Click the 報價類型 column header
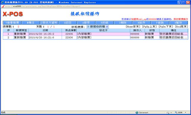Image resolution: width=191 pixels, height=115 pixels. click(21, 30)
